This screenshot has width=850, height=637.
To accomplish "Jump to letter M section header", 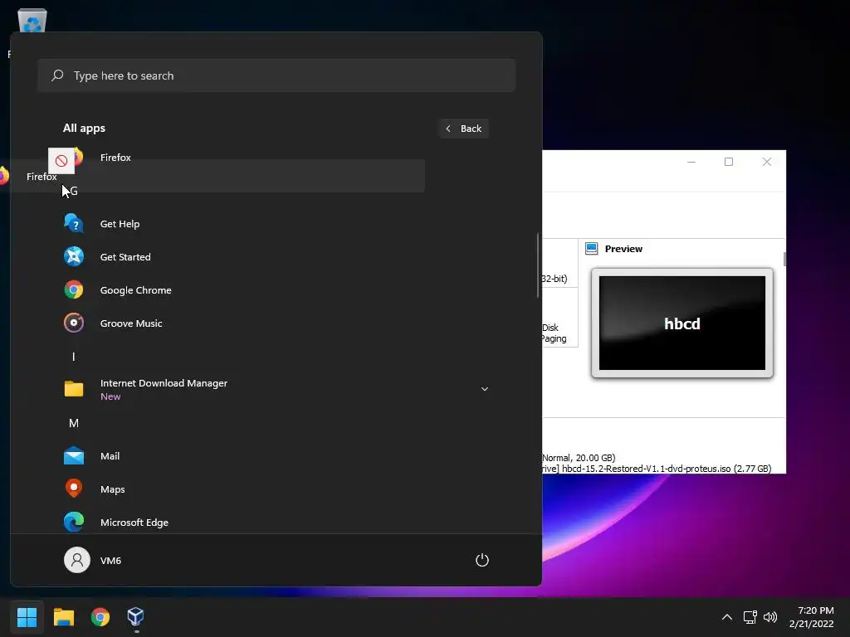I will pos(74,423).
